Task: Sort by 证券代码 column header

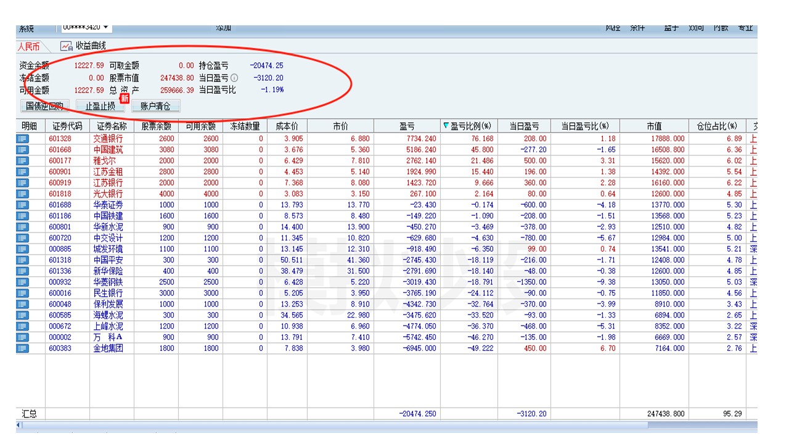Action: [x=67, y=126]
